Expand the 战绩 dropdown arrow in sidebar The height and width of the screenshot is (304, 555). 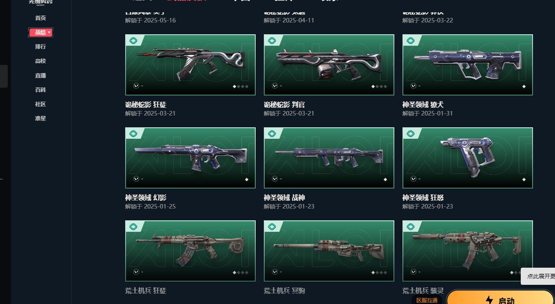49,32
